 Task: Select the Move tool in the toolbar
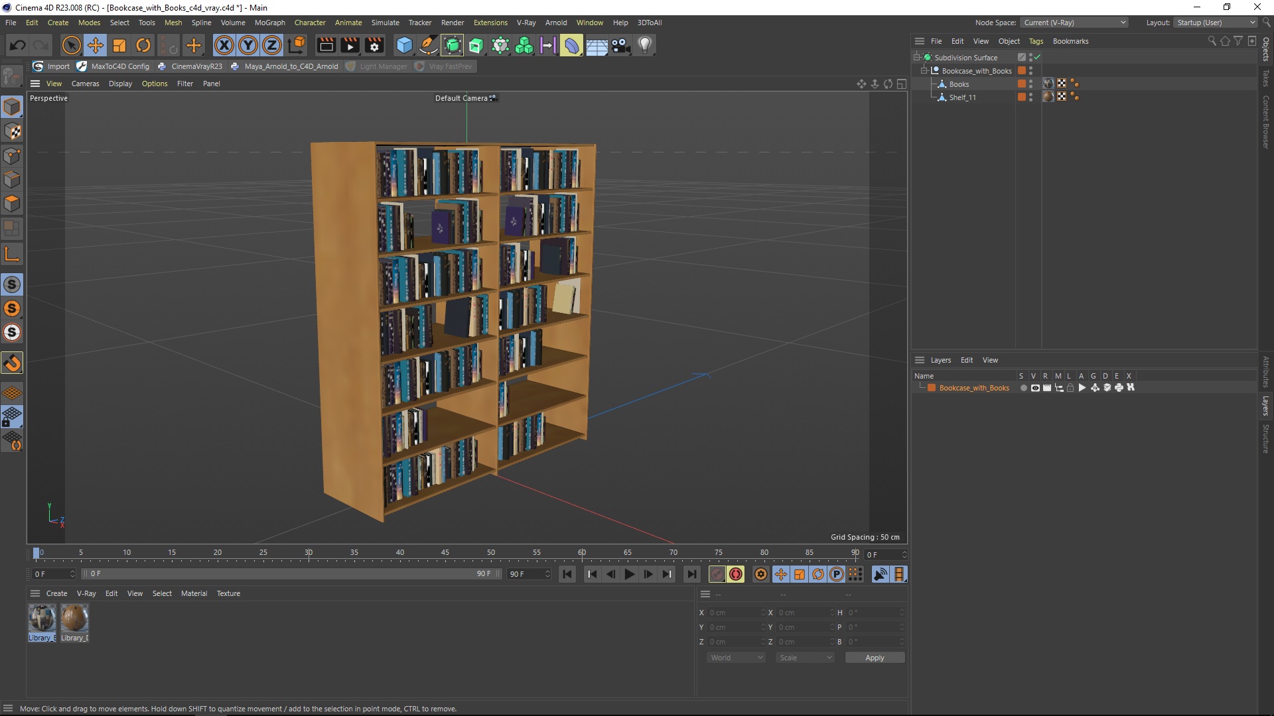(x=95, y=45)
